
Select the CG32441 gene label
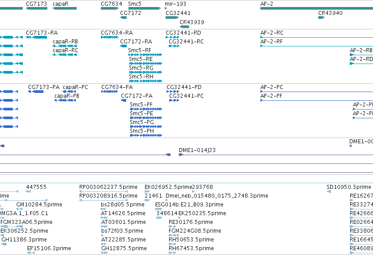(178, 13)
